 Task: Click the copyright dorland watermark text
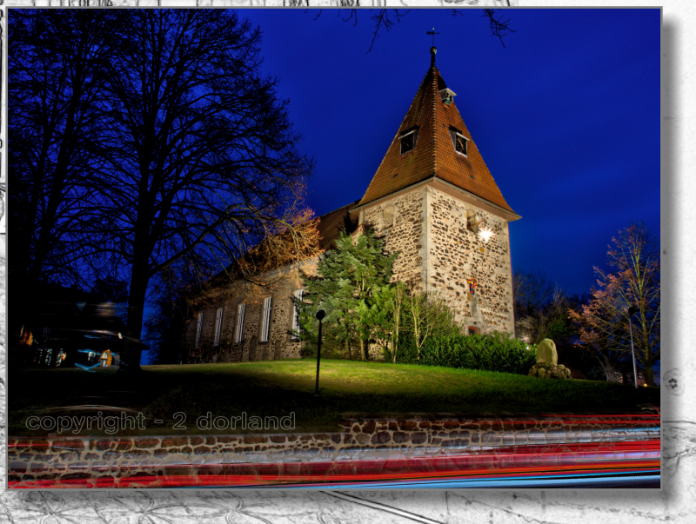click(160, 422)
